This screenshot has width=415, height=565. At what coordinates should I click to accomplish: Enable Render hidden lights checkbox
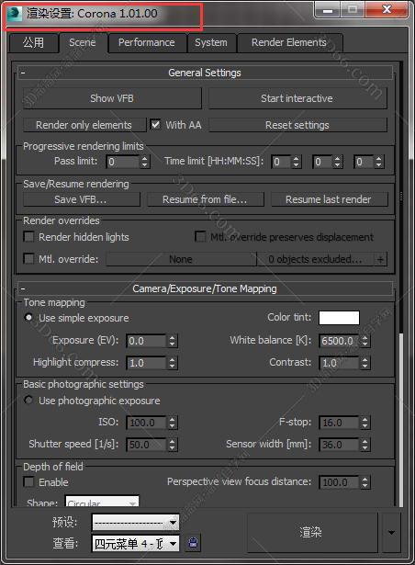[x=28, y=237]
